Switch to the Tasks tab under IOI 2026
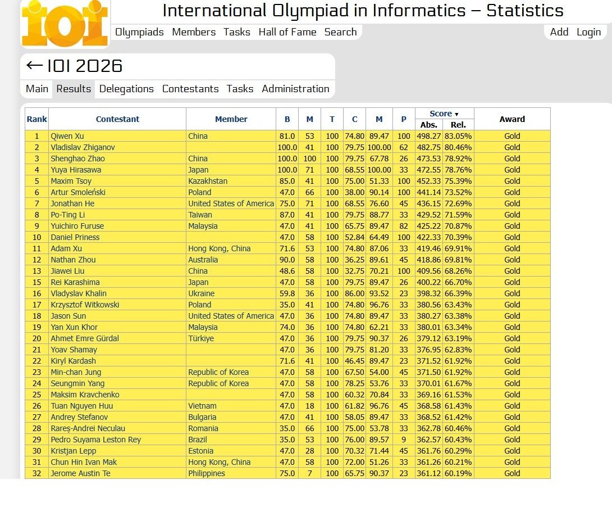The image size is (612, 507). (x=240, y=89)
